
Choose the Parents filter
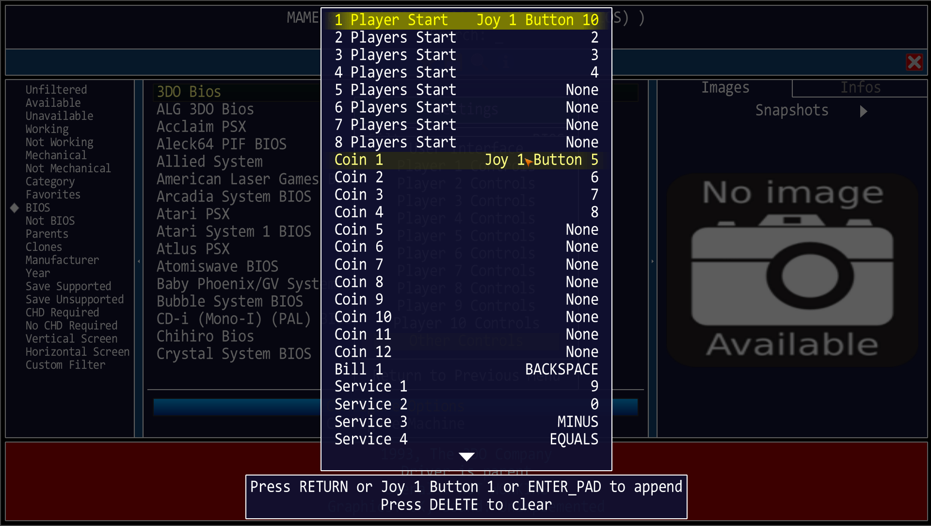[x=47, y=234]
